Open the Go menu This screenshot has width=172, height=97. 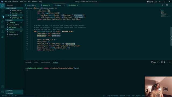pyautogui.click(x=25, y=2)
